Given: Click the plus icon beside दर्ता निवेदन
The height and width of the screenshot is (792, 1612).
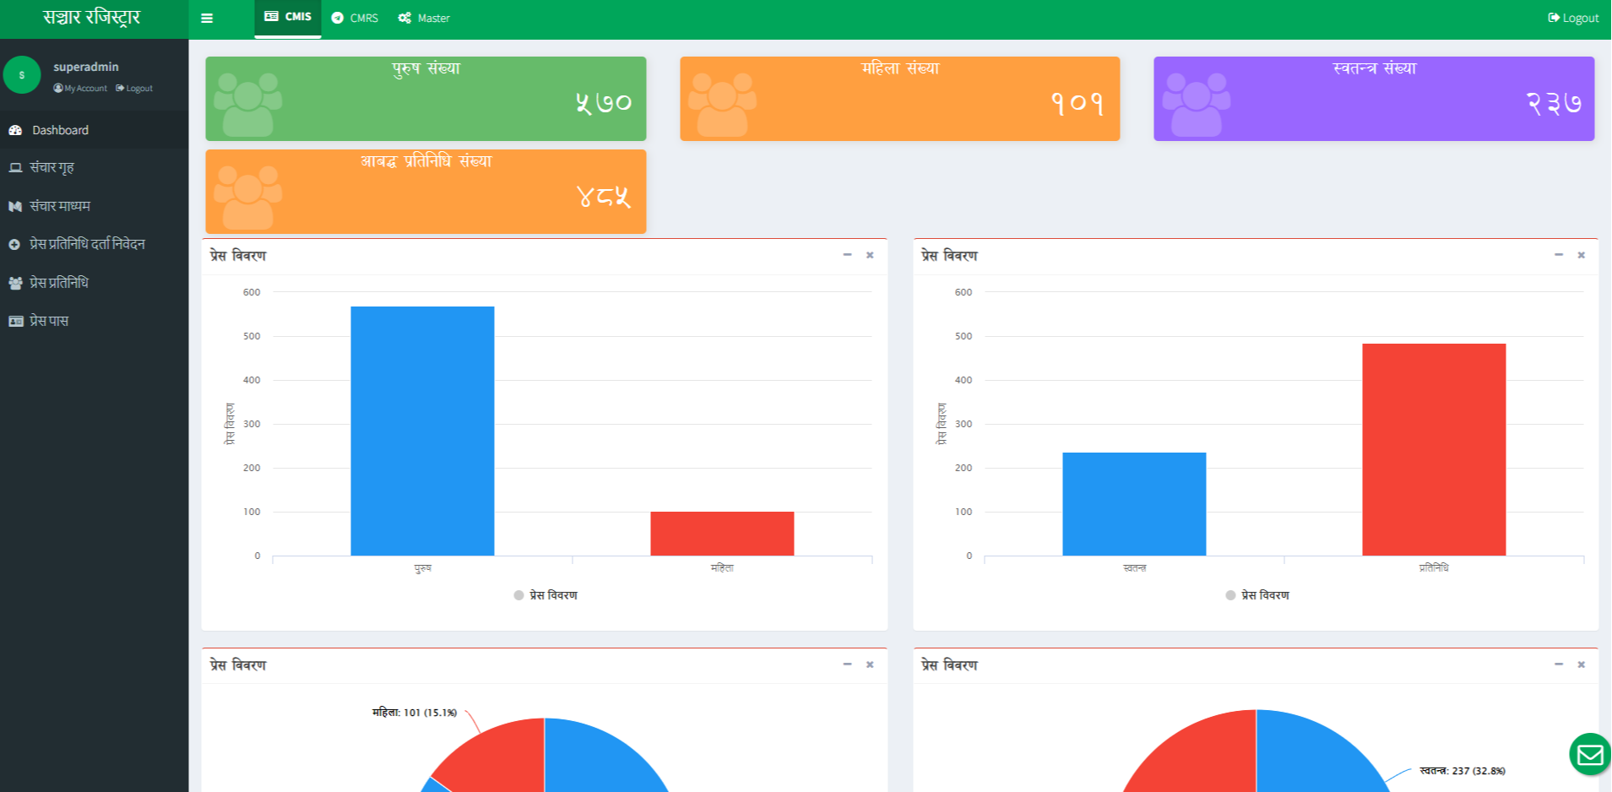Looking at the screenshot, I should 14,244.
